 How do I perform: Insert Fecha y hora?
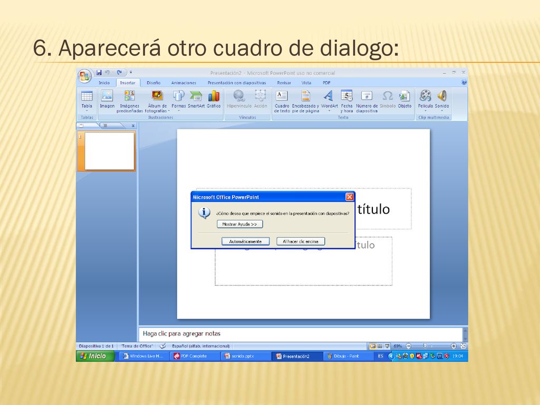pyautogui.click(x=346, y=101)
